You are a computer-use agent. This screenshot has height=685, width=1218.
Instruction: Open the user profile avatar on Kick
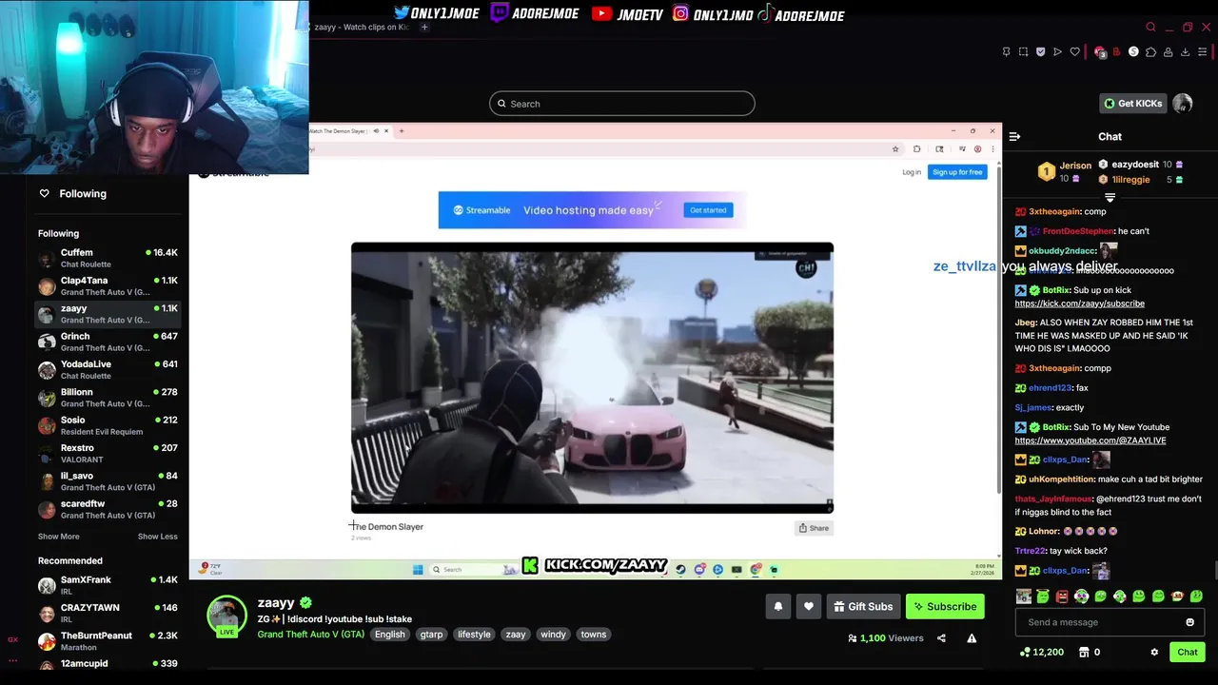1183,104
